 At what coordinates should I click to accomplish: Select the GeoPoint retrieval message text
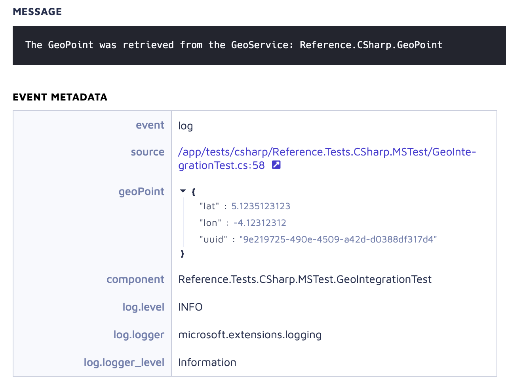[233, 45]
